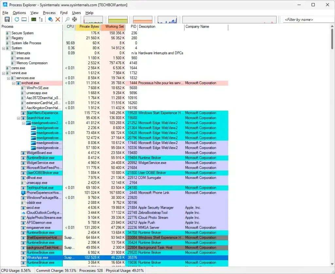This screenshot has height=274, width=335.
Task: Open the Options menu
Action: point(19,13)
